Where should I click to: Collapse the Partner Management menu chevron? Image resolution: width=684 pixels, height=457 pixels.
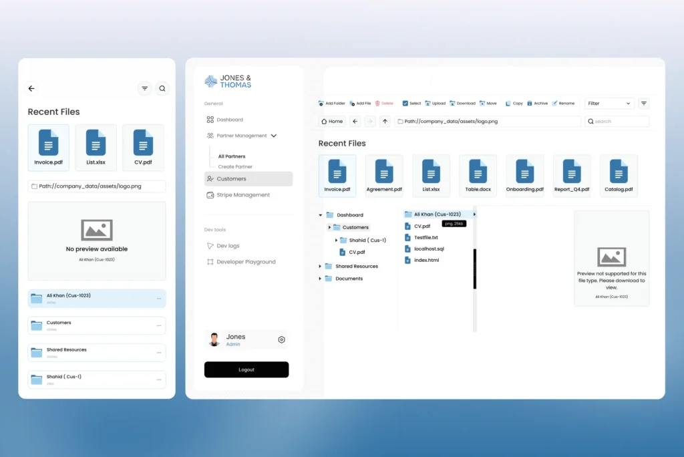(273, 136)
